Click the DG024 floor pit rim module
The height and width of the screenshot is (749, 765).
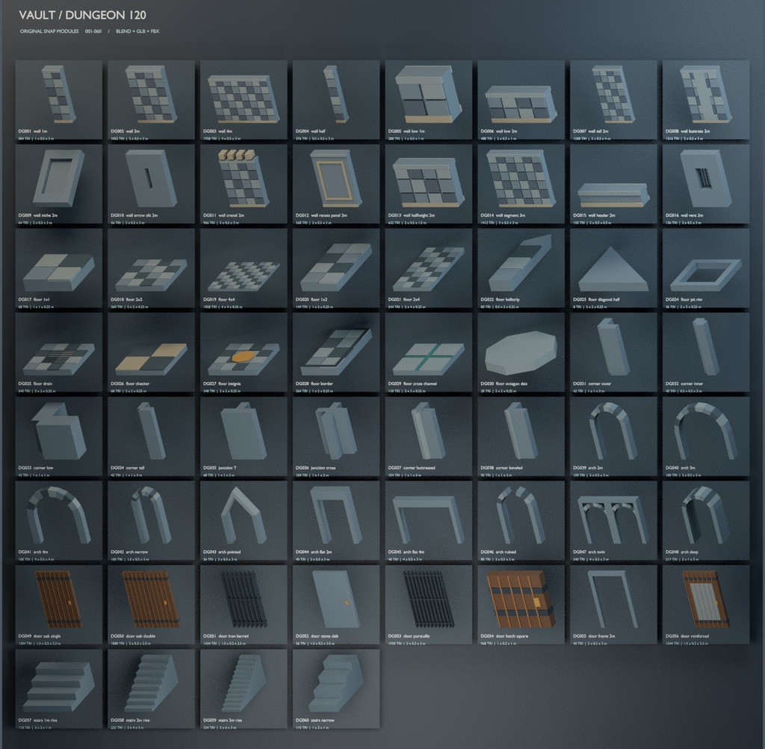[706, 268]
